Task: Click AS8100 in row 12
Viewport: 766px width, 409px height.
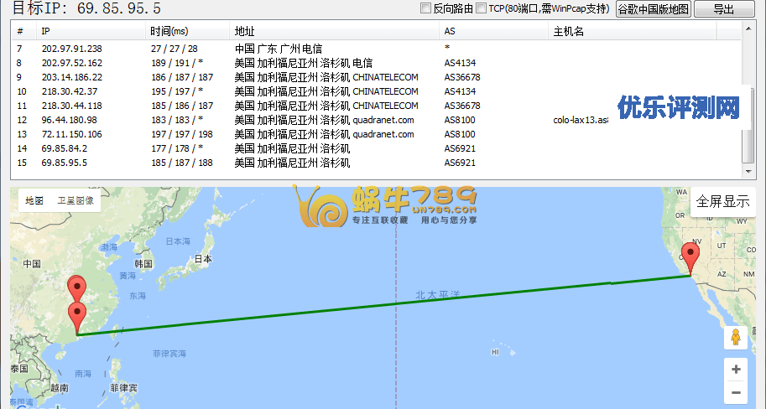Action: click(x=460, y=120)
